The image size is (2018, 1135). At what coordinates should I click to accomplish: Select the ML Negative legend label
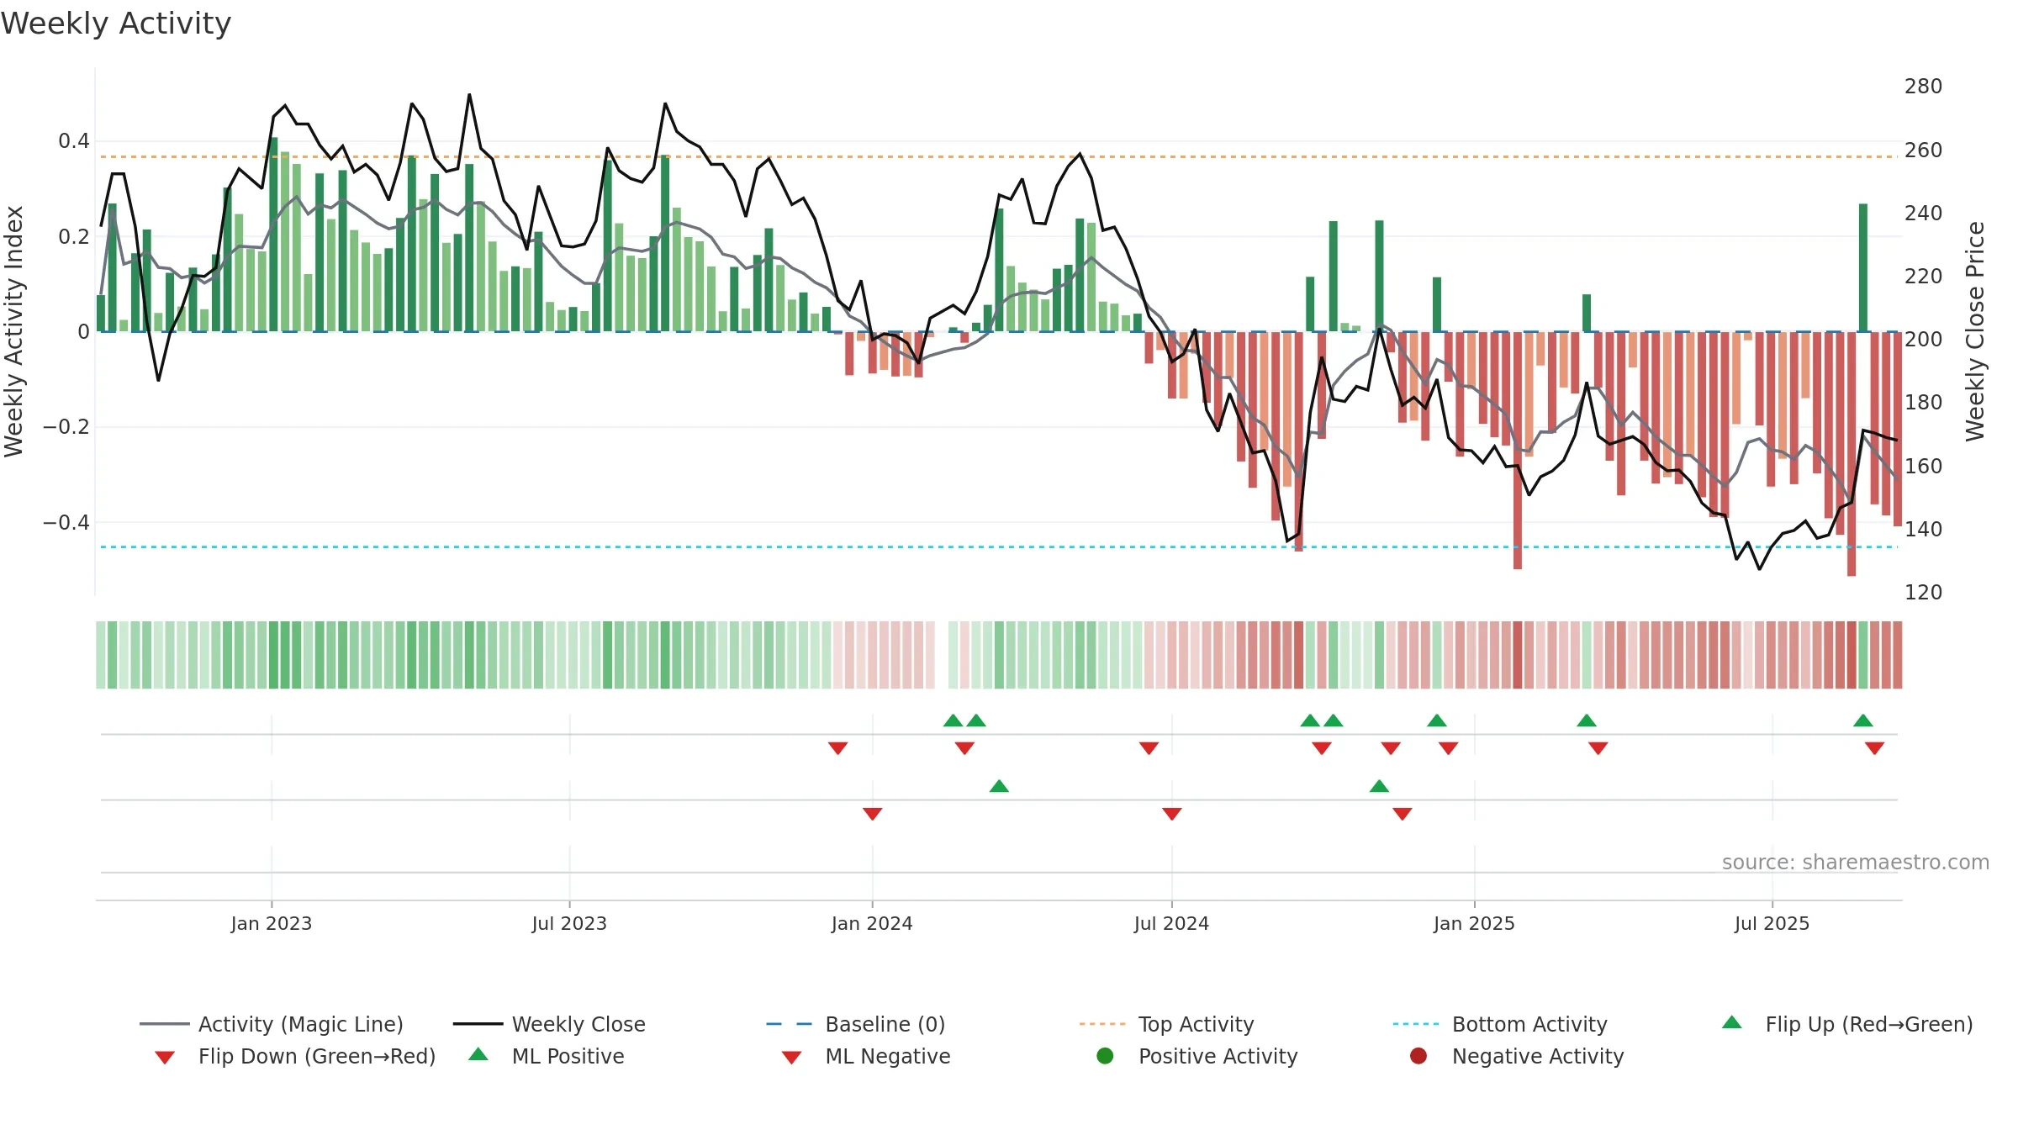click(888, 1056)
